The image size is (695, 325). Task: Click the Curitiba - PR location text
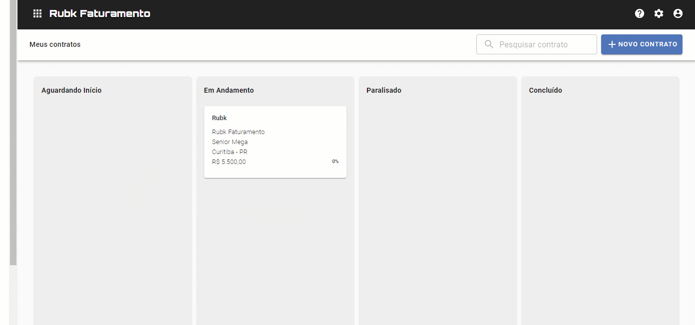coord(230,152)
